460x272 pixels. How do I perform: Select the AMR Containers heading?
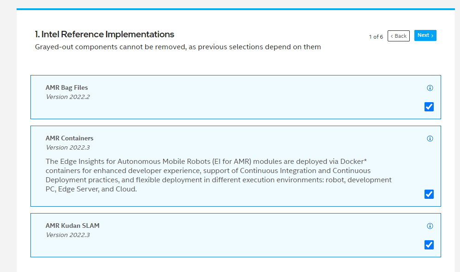(69, 138)
